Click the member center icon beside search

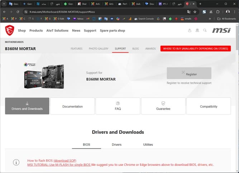pos(197,30)
